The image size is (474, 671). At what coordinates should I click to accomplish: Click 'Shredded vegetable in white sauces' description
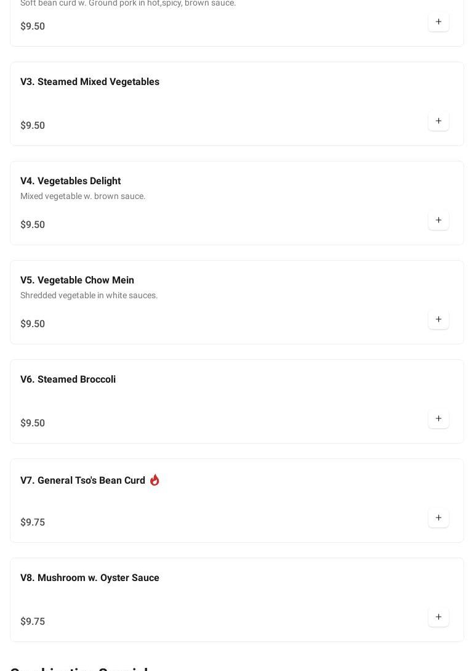coord(89,296)
